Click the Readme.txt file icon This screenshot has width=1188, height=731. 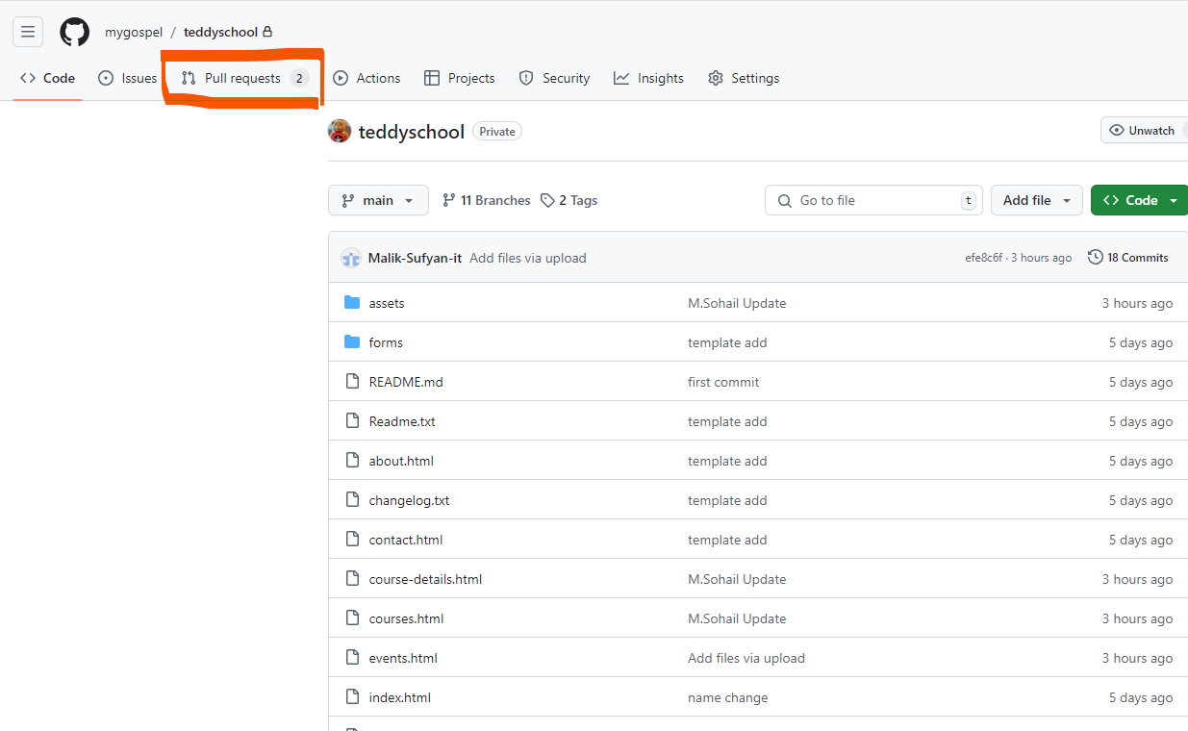(352, 421)
